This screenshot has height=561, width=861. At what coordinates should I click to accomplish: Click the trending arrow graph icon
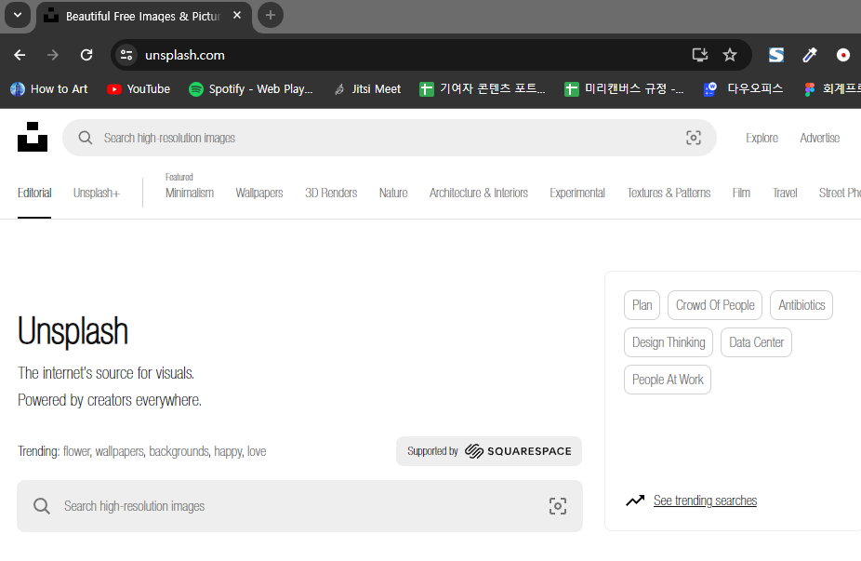(x=635, y=501)
